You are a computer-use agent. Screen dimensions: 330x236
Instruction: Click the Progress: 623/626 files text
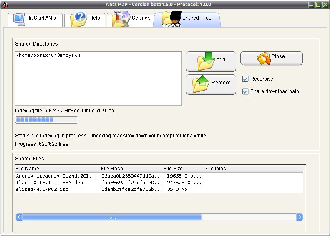tap(42, 144)
